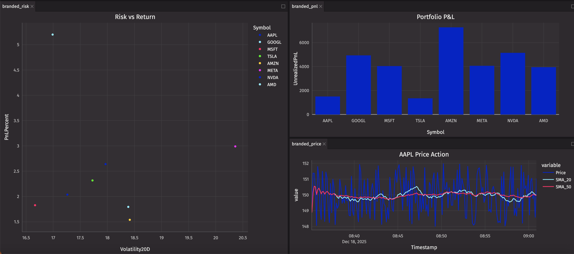Select the branded_risk tab
The height and width of the screenshot is (254, 574).
[15, 7]
